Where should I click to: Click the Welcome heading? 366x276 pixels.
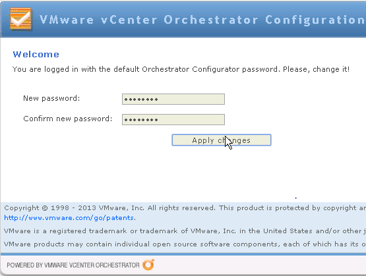click(x=36, y=54)
